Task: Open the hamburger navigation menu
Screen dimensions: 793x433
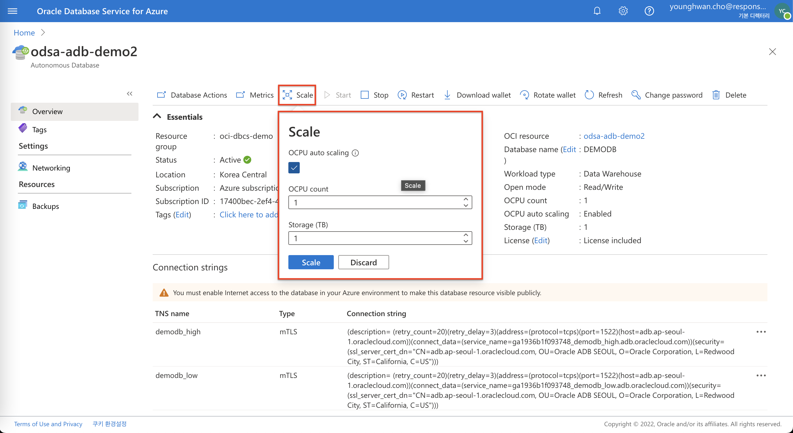Action: tap(12, 11)
